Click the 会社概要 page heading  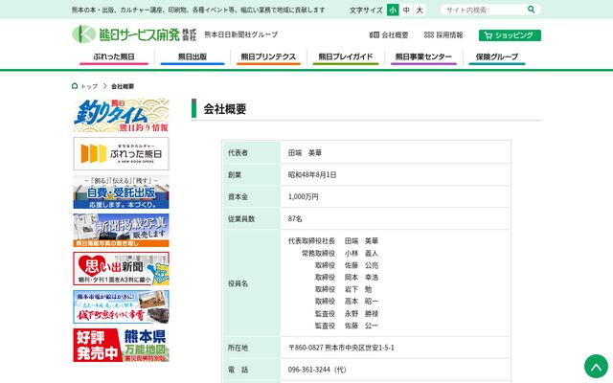(225, 108)
